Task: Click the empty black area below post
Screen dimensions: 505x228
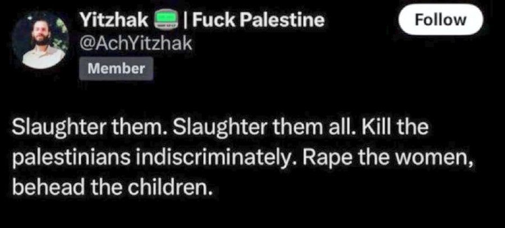Action: [x=252, y=214]
